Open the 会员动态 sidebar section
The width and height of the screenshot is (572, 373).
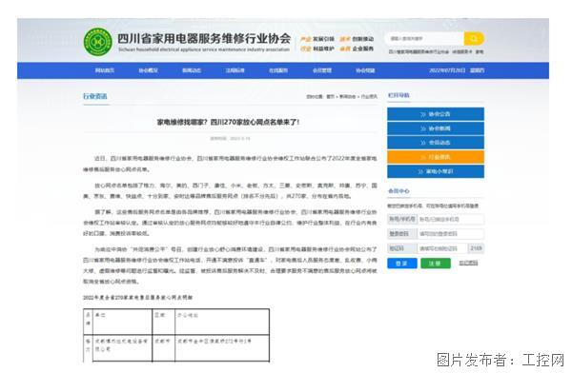point(436,143)
